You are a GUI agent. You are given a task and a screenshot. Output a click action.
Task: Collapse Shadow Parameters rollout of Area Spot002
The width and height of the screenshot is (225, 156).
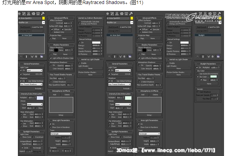[149, 45]
